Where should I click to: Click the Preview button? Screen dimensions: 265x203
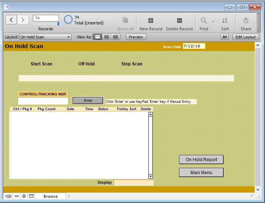tap(136, 37)
